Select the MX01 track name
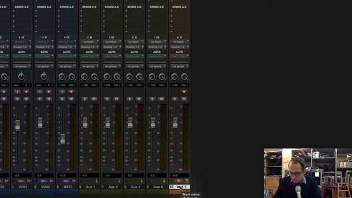The image size is (352, 198). (x=68, y=187)
